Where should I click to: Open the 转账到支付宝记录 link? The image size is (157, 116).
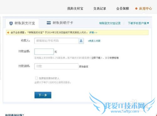pyautogui.click(x=110, y=23)
